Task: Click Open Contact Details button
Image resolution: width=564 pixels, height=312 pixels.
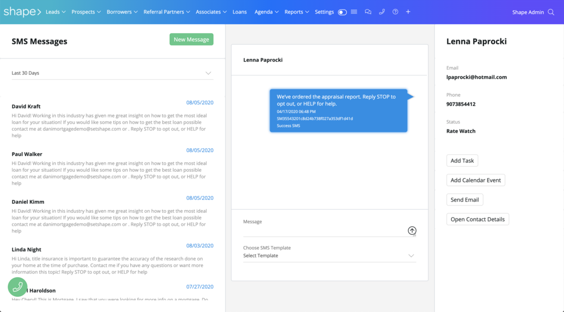Action: [478, 220]
